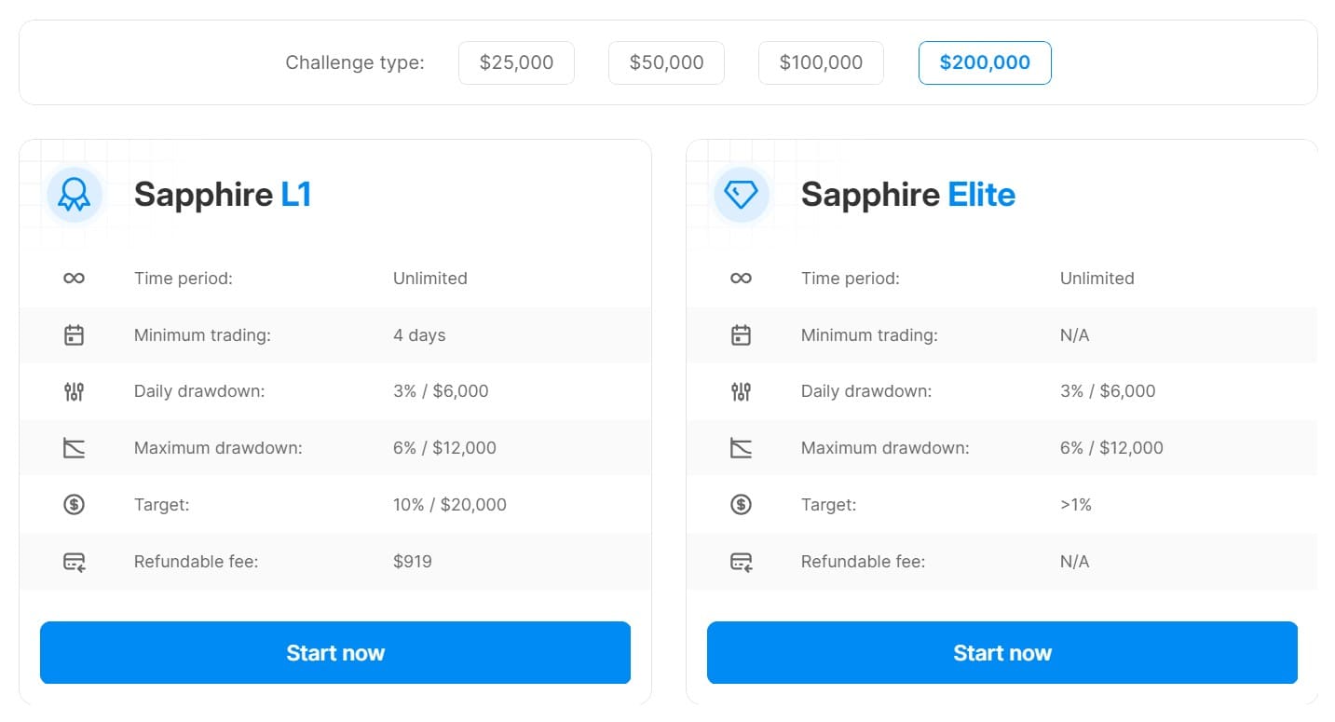Click the dollar coin icon in Elite card
The width and height of the screenshot is (1335, 722).
tap(742, 505)
